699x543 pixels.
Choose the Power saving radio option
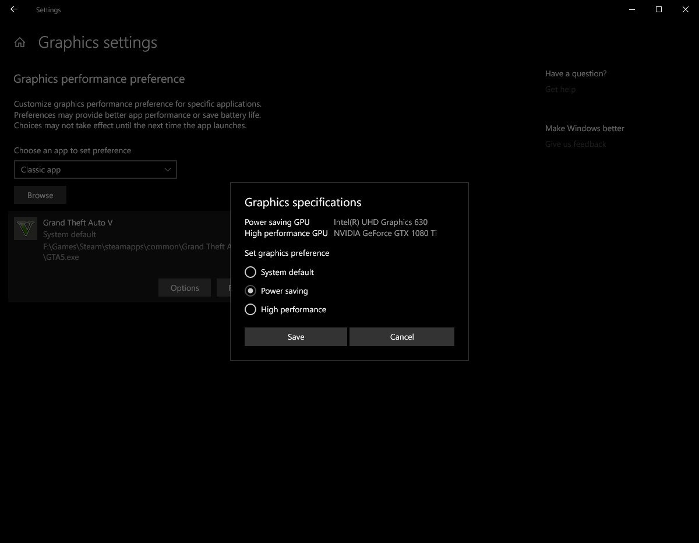click(250, 291)
